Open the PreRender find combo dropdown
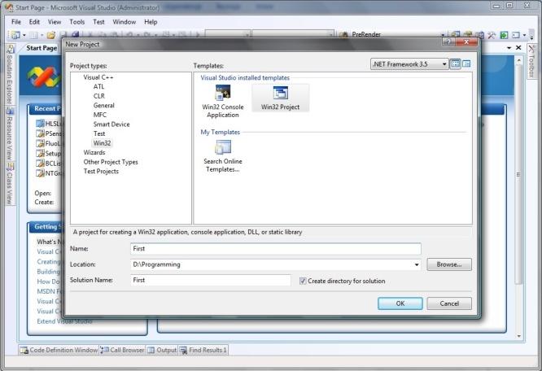Image resolution: width=542 pixels, height=371 pixels. (x=443, y=35)
